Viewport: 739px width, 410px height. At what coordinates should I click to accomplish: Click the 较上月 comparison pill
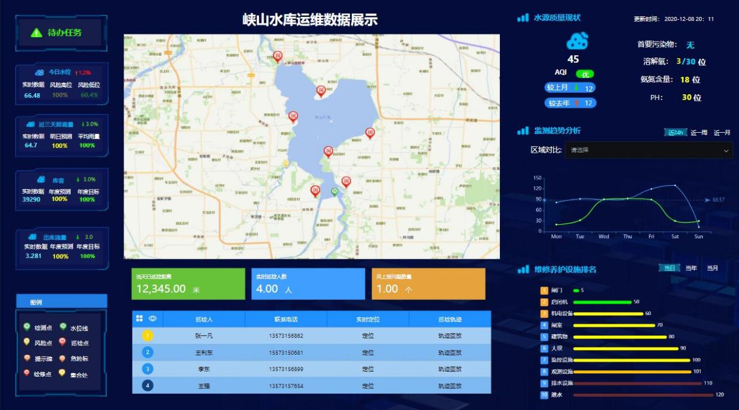[570, 88]
